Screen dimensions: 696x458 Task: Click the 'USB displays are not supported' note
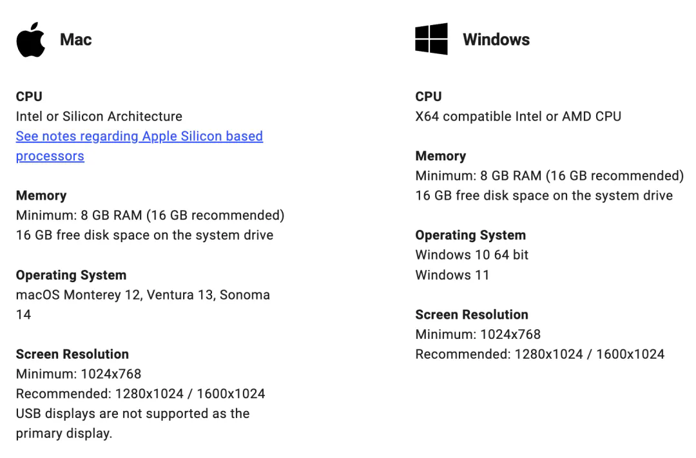[133, 423]
